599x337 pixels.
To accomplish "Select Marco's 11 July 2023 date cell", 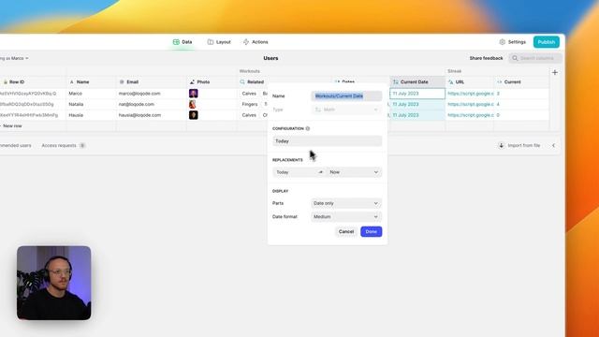I will tap(417, 94).
